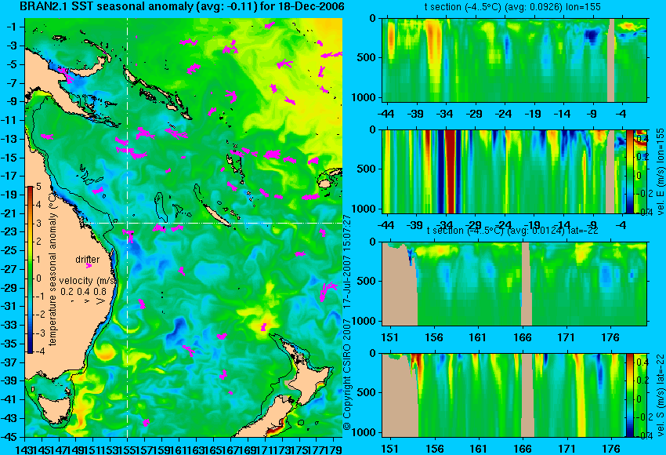
Task: Click the '0' tick on the temperature color bar
Action: (x=38, y=278)
